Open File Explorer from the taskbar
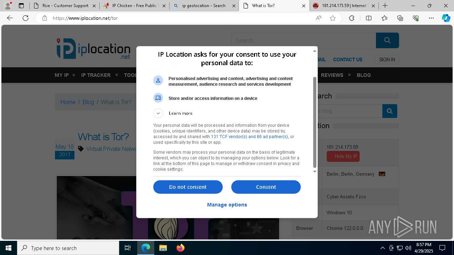The width and height of the screenshot is (454, 255). 163,248
